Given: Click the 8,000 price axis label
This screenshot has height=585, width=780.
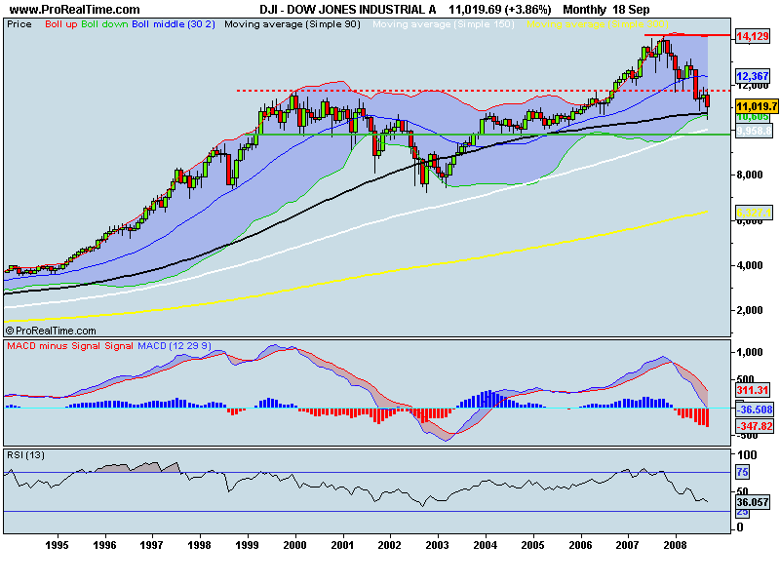Looking at the screenshot, I should (749, 175).
